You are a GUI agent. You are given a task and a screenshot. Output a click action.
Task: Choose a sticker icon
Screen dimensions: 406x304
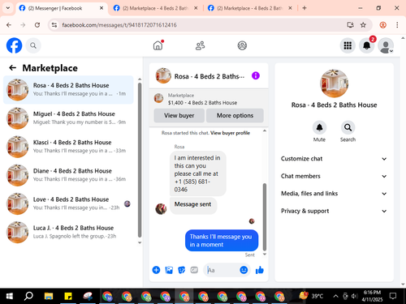tap(182, 270)
